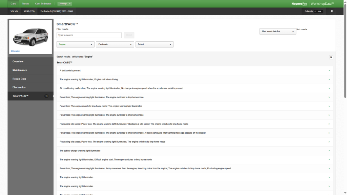This screenshot has width=347, height=195.
Task: Click the HaynesPro WorkshopData logo
Action: (313, 4)
